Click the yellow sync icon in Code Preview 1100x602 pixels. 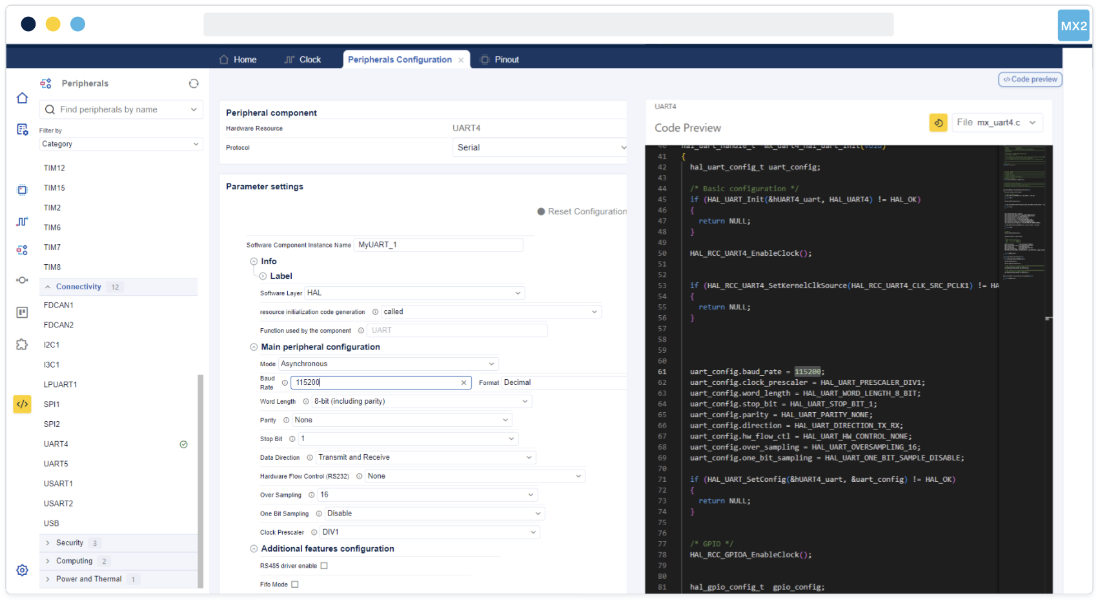coord(938,123)
